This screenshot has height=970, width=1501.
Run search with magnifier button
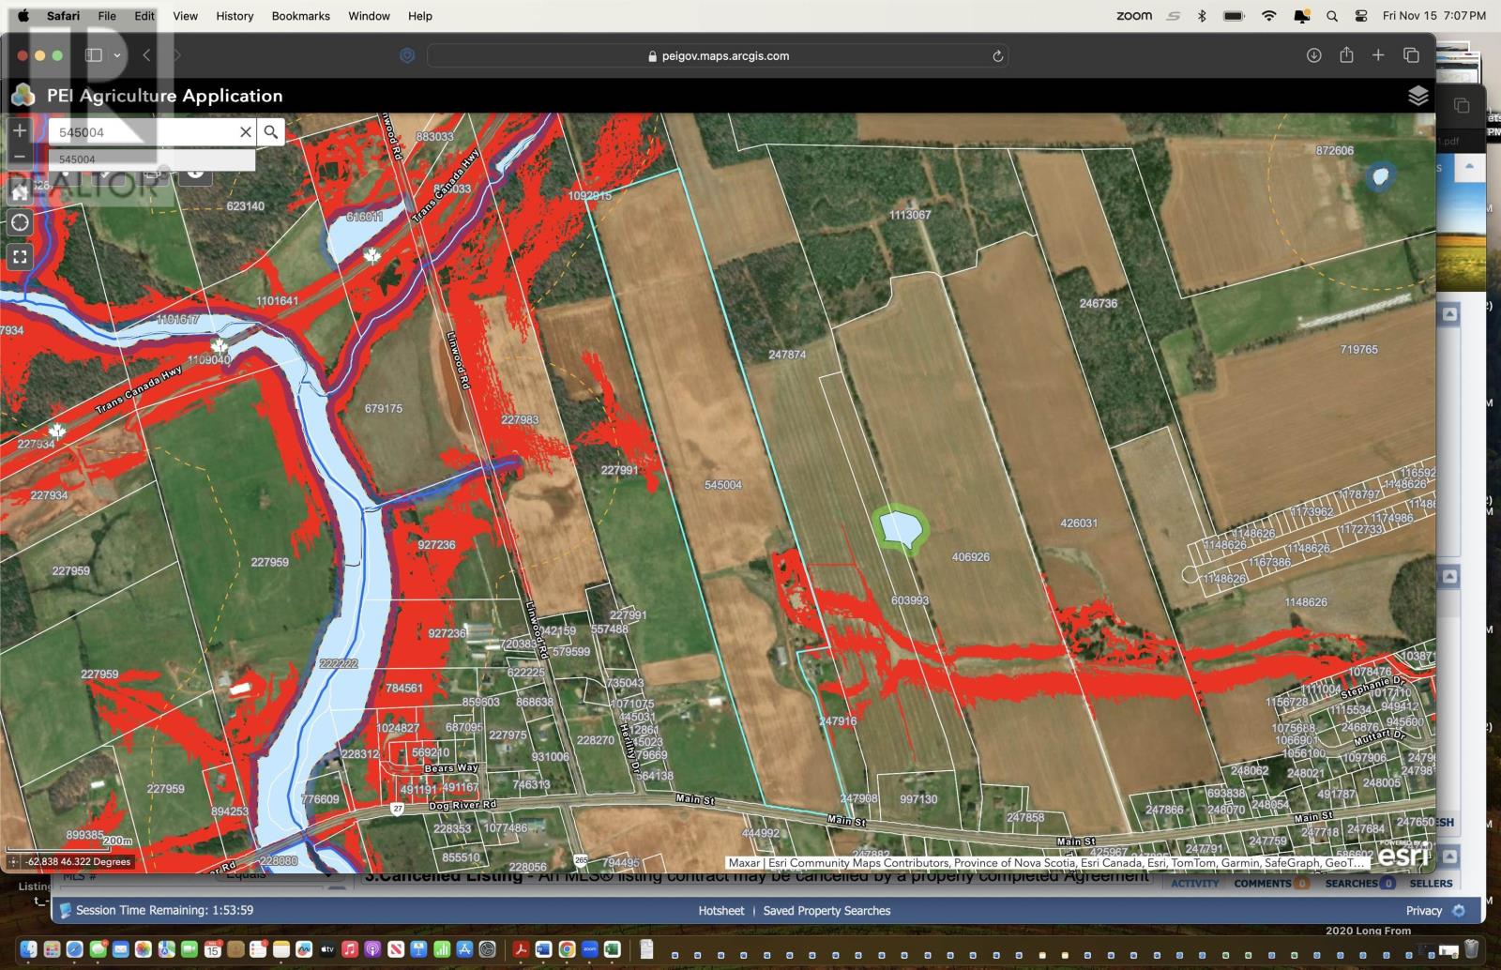(x=271, y=132)
